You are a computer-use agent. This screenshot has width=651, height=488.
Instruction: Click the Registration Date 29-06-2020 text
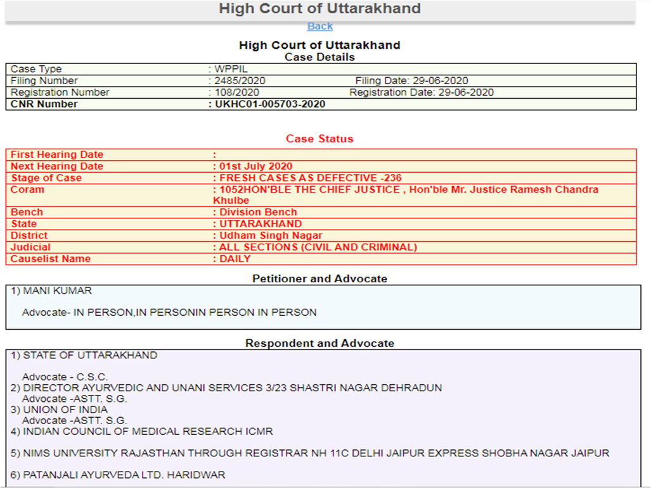click(x=421, y=92)
